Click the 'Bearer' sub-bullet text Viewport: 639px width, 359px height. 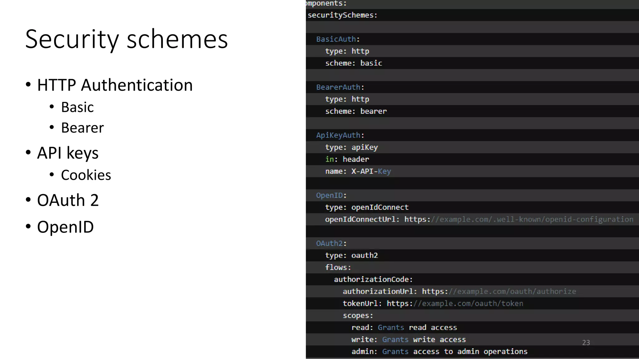pos(82,128)
